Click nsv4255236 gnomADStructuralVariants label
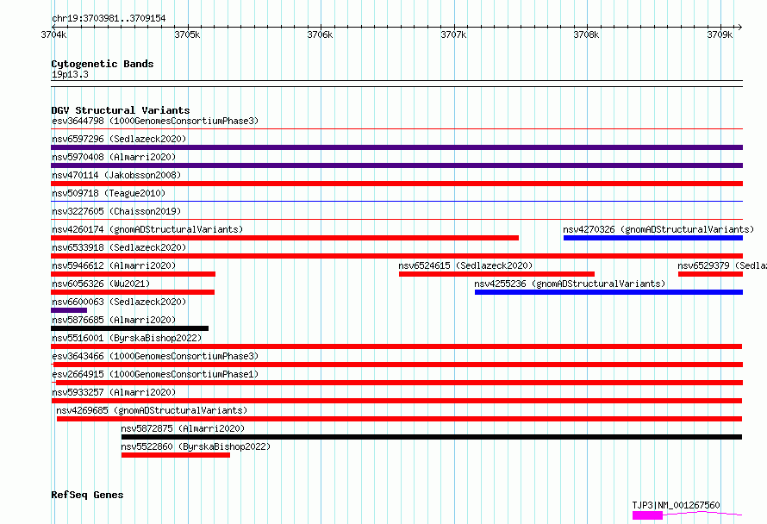 coord(570,284)
